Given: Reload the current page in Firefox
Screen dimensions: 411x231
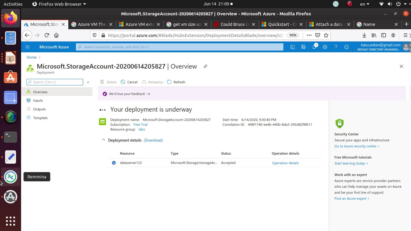Looking at the screenshot, I should [x=47, y=35].
